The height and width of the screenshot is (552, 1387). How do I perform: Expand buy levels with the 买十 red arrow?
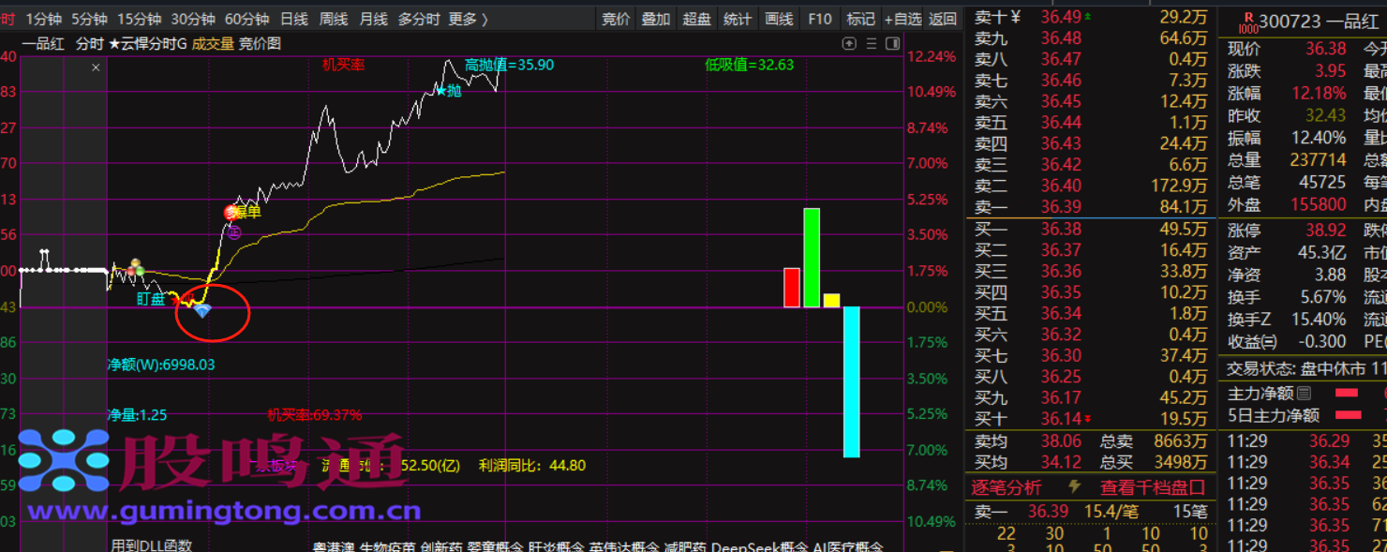[x=1087, y=419]
